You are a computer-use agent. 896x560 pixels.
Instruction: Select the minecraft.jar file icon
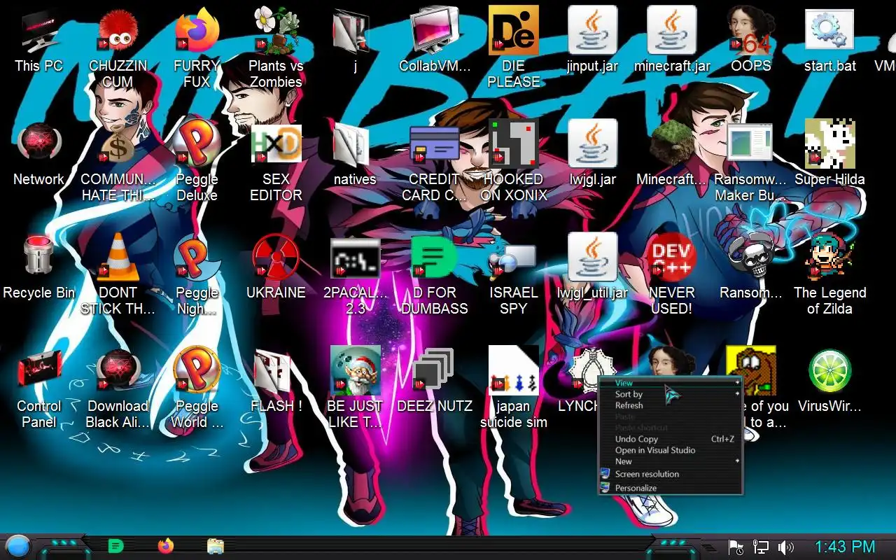click(671, 31)
